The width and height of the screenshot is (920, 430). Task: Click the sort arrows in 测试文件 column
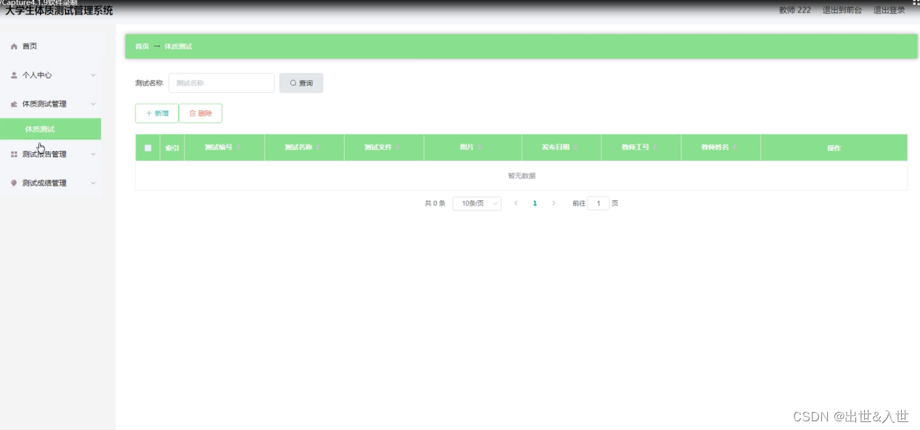(398, 148)
